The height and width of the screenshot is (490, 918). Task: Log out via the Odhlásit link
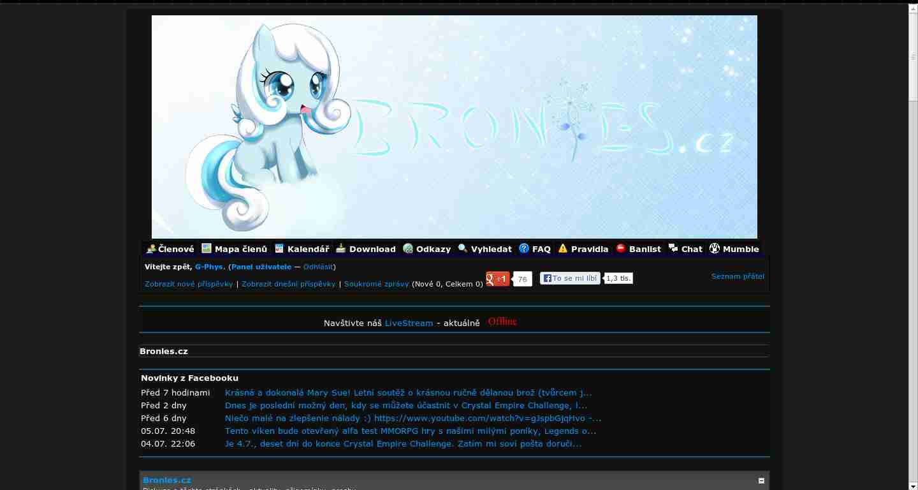[317, 267]
